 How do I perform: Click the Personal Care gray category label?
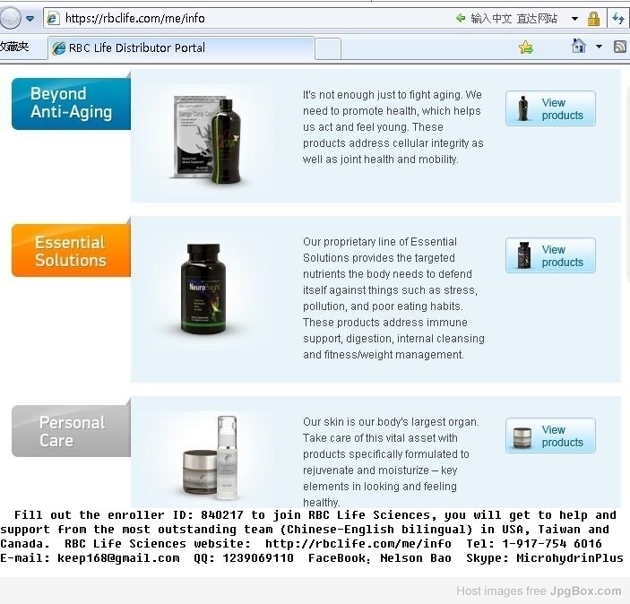[x=71, y=431]
